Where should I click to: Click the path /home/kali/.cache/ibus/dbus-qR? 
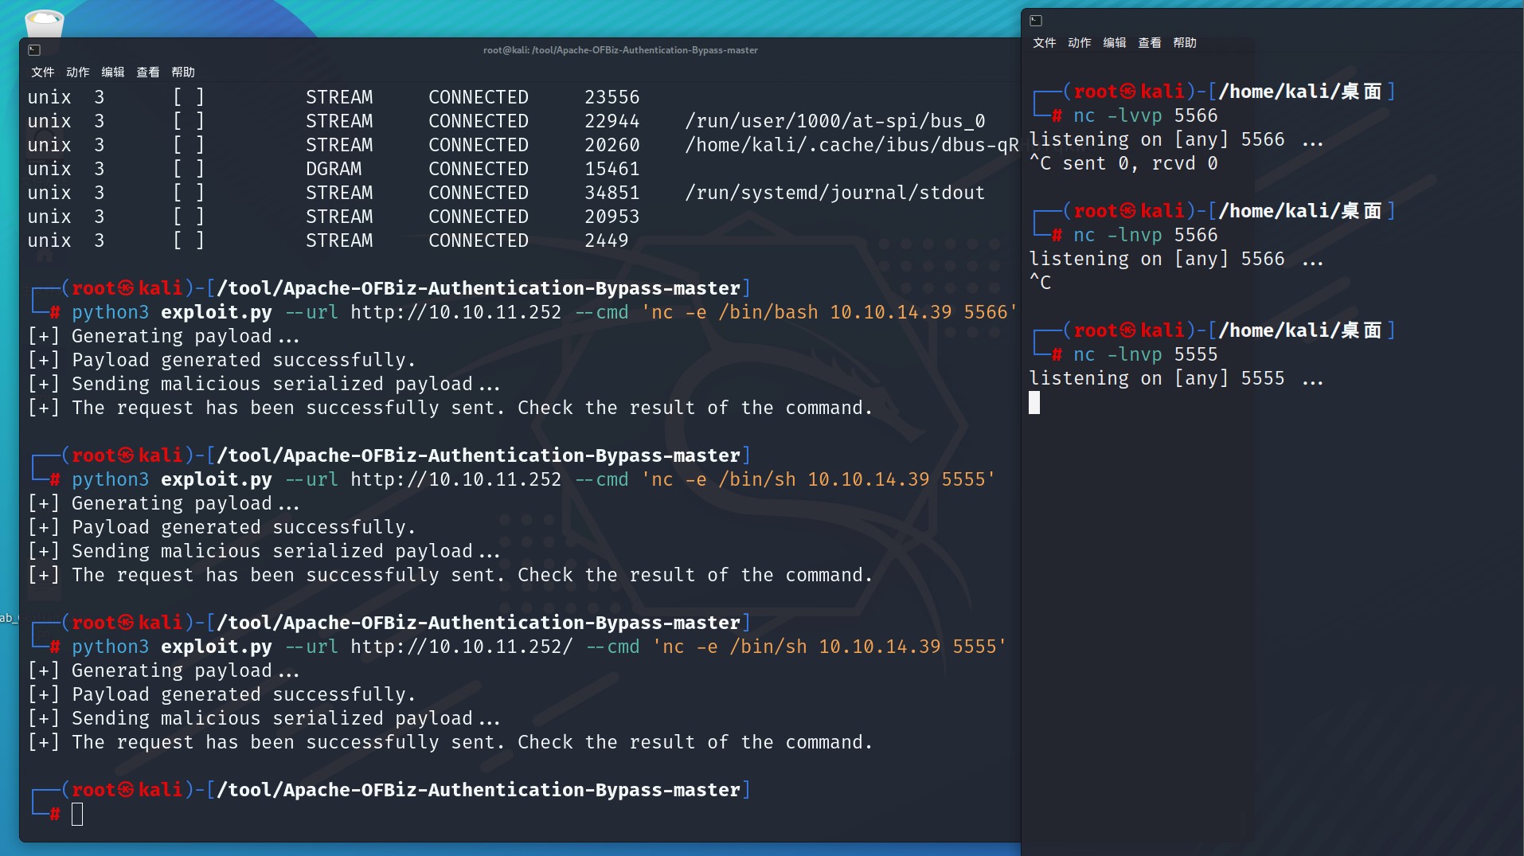[852, 145]
